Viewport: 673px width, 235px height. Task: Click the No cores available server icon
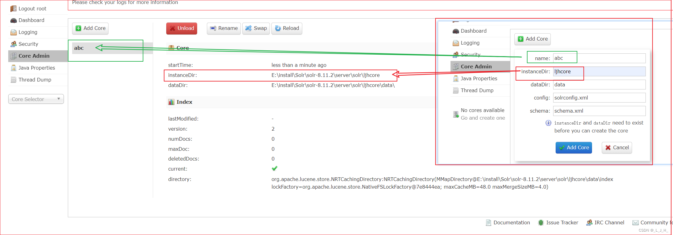click(x=456, y=114)
